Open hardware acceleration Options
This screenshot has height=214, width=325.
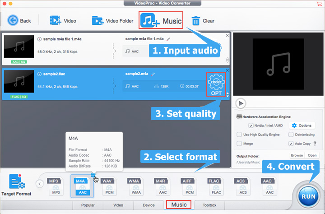click(x=302, y=126)
